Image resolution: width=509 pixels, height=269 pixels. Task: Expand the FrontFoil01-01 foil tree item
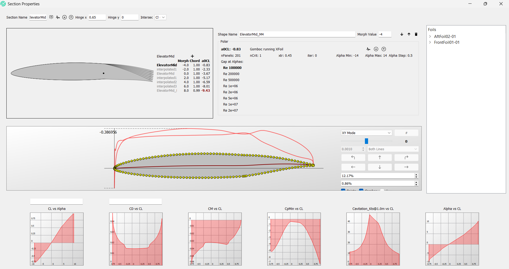tap(430, 42)
